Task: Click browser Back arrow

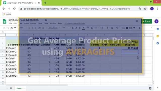Action: point(4,9)
